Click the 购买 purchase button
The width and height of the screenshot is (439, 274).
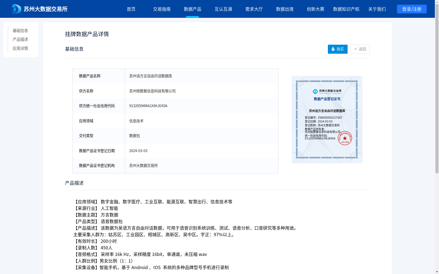point(338,49)
